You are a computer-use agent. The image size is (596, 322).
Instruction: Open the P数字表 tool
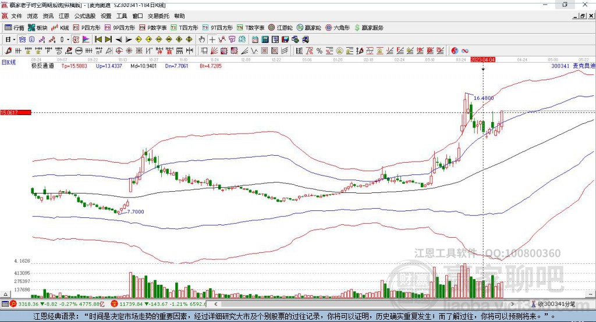point(153,28)
